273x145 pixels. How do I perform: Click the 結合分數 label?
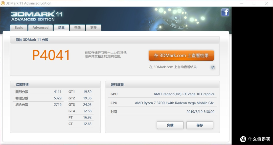[22, 105]
